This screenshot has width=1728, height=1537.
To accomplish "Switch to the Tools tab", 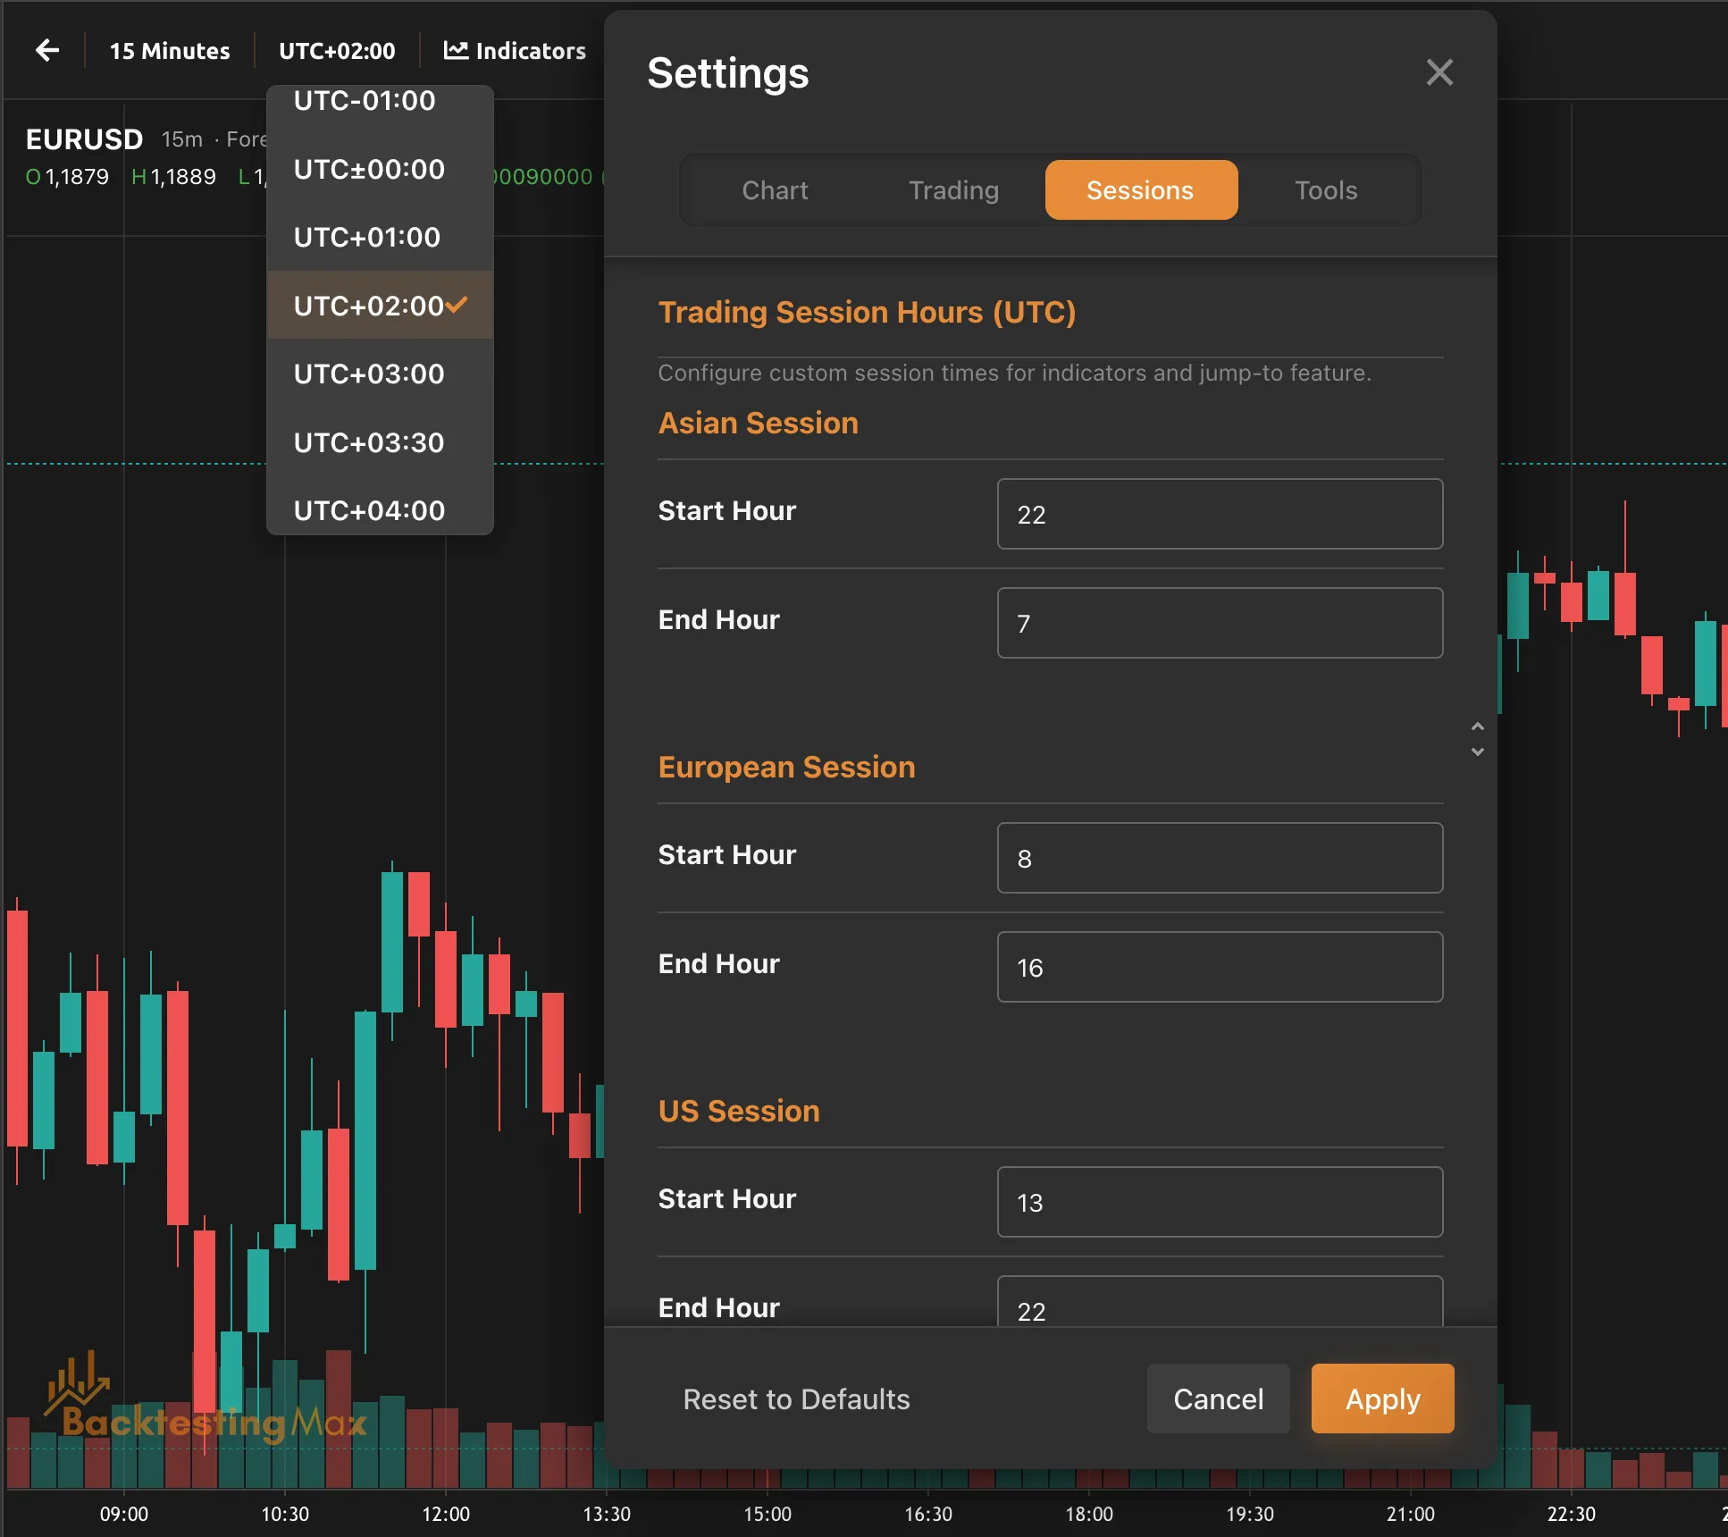I will [1326, 190].
